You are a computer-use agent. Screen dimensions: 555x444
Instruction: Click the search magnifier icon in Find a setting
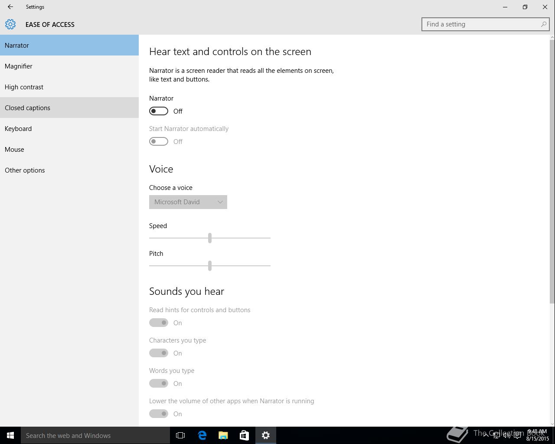point(543,24)
